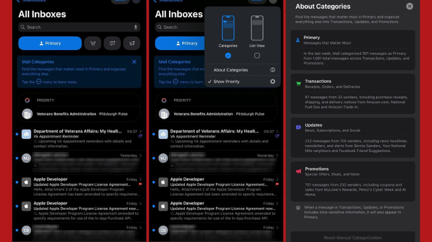
Task: Click the clock icon beside time-sensitive note
Action: 298,208
